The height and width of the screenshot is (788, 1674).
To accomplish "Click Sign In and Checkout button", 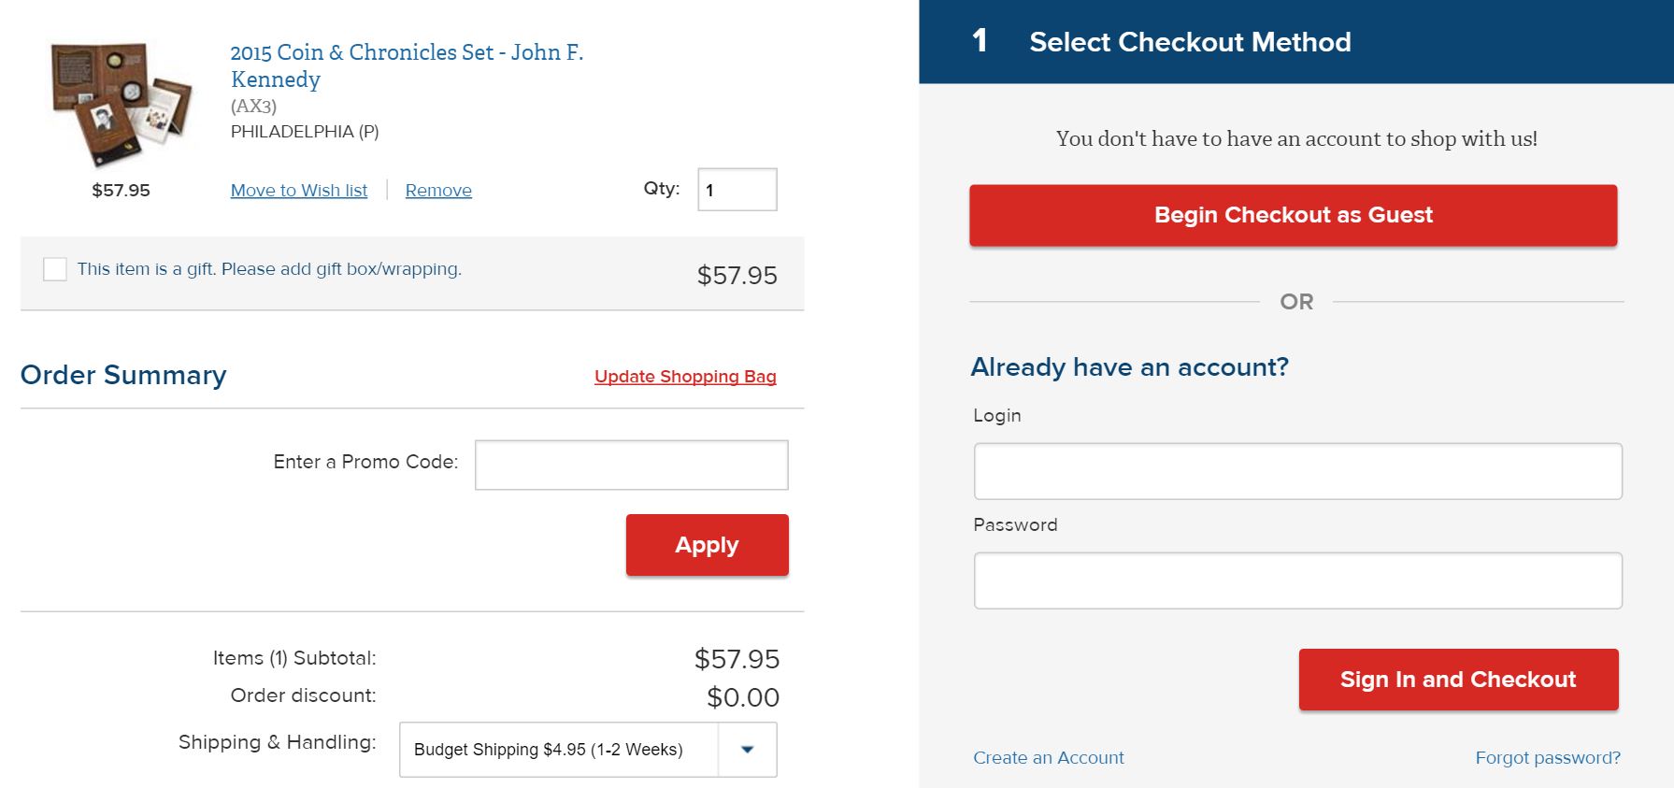I will pos(1459,680).
